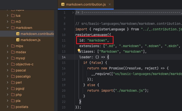Image resolution: width=182 pixels, height=111 pixels.
Task: Click the "markdown" id string on line 11
Action: click(x=97, y=40)
